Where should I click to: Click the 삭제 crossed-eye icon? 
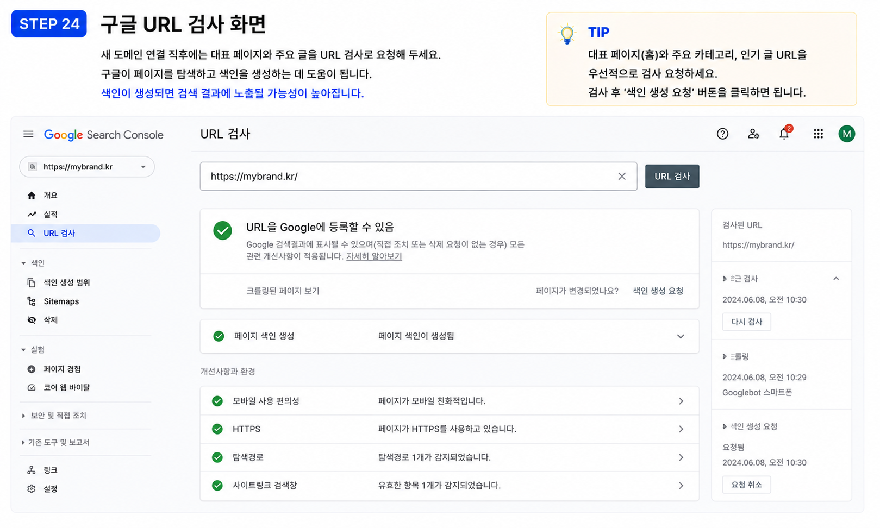point(32,320)
